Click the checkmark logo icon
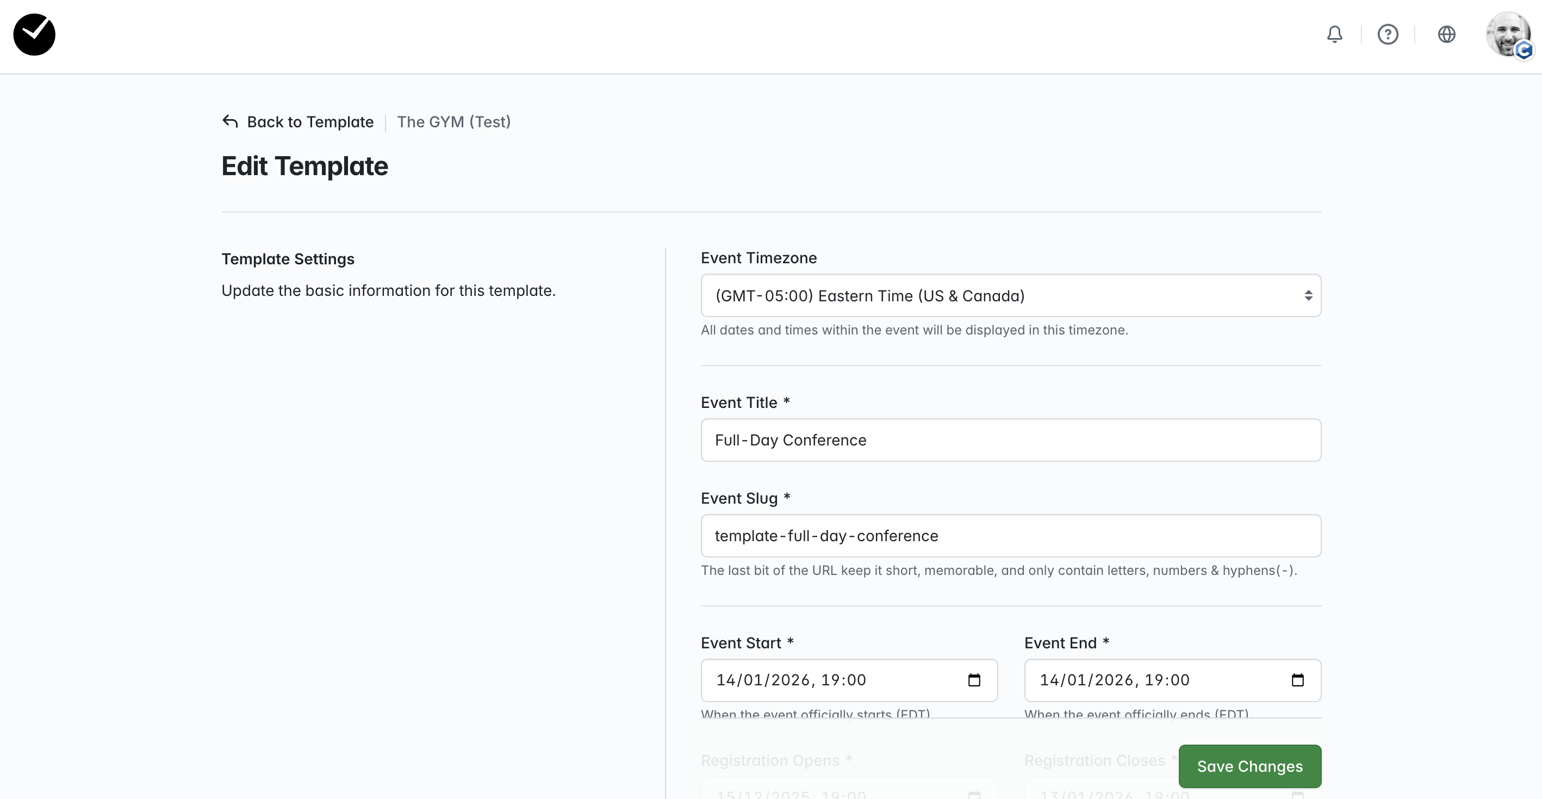 click(34, 35)
